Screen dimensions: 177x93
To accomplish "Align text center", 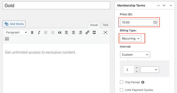I will click(73, 33).
